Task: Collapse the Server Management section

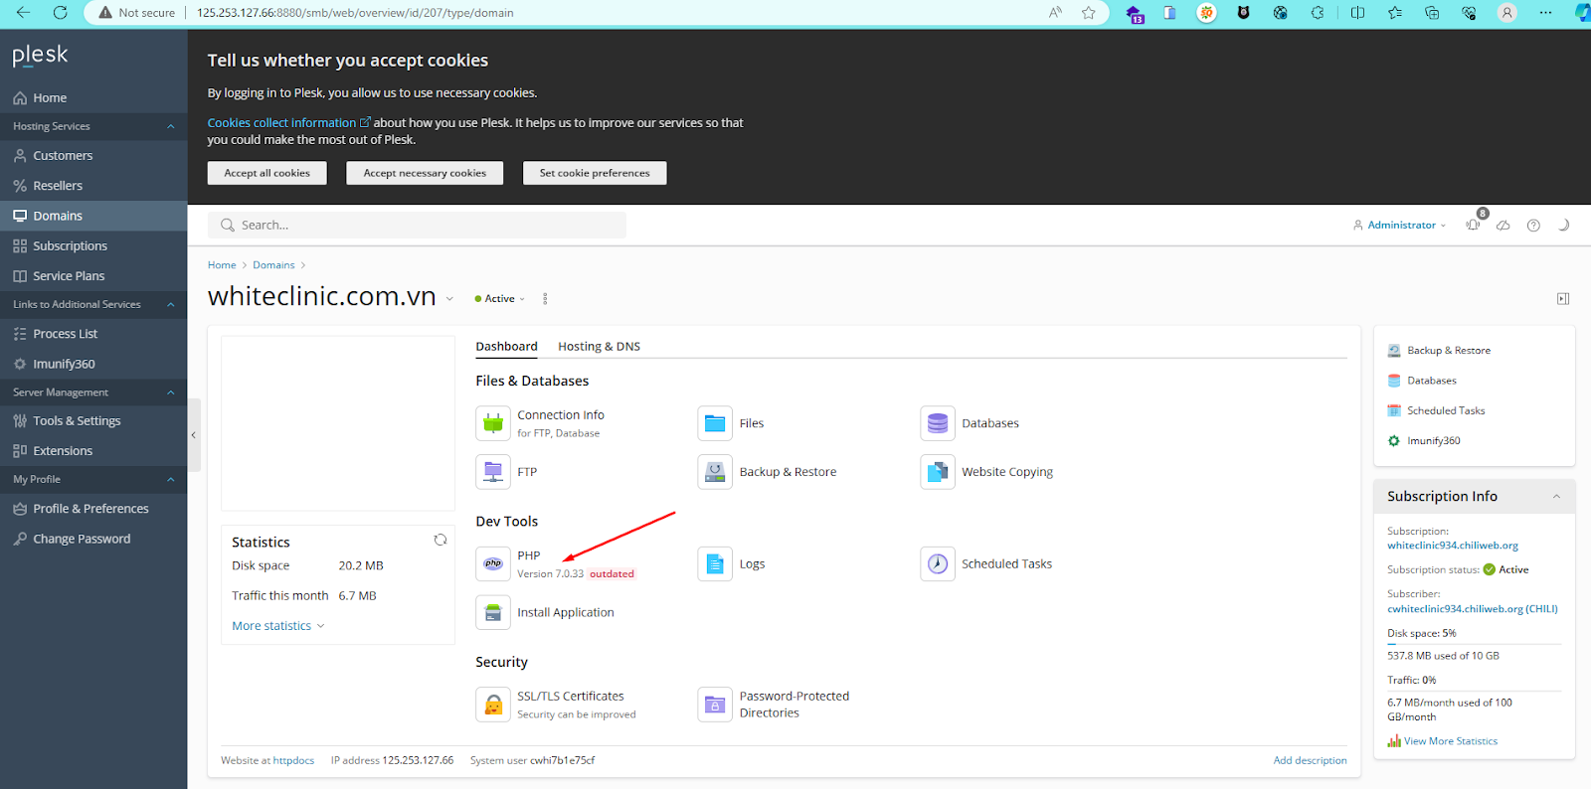Action: [x=171, y=393]
